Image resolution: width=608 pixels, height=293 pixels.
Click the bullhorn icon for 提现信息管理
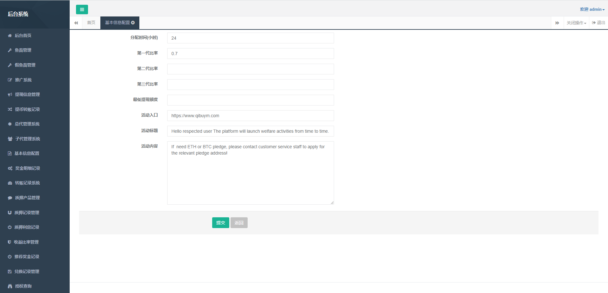(10, 95)
